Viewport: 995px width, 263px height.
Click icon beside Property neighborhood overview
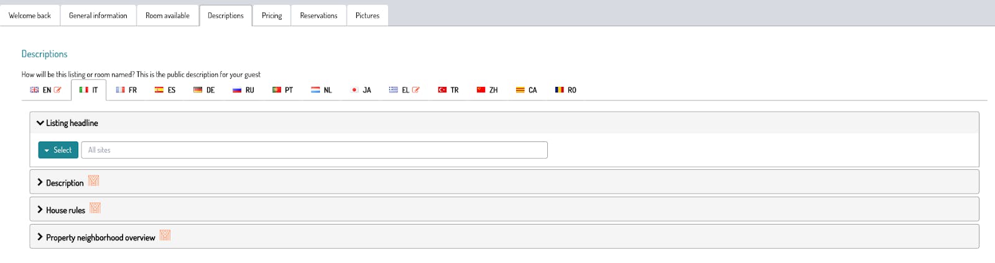click(165, 235)
